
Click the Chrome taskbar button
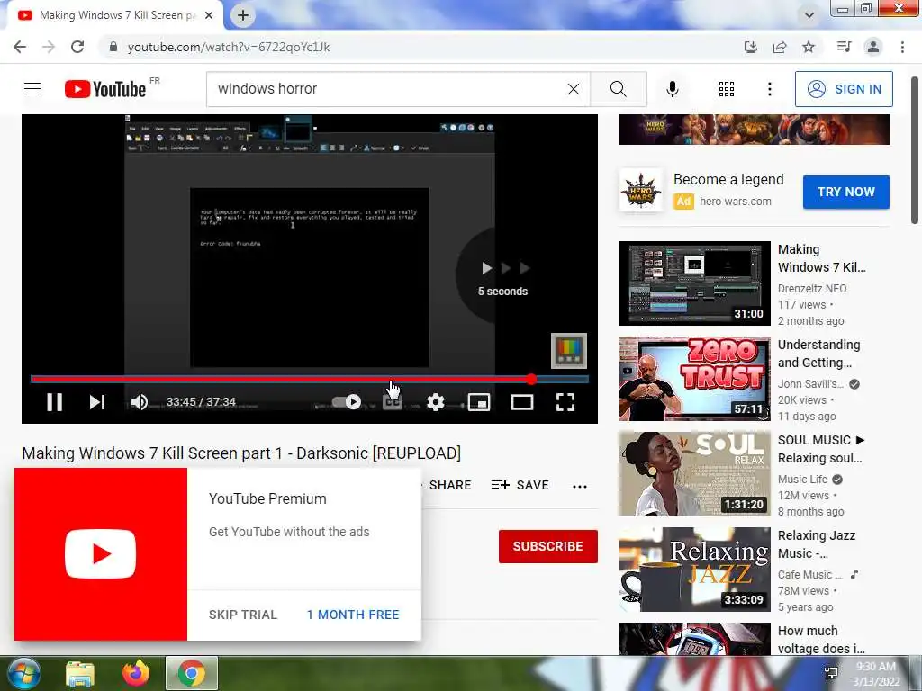[191, 673]
